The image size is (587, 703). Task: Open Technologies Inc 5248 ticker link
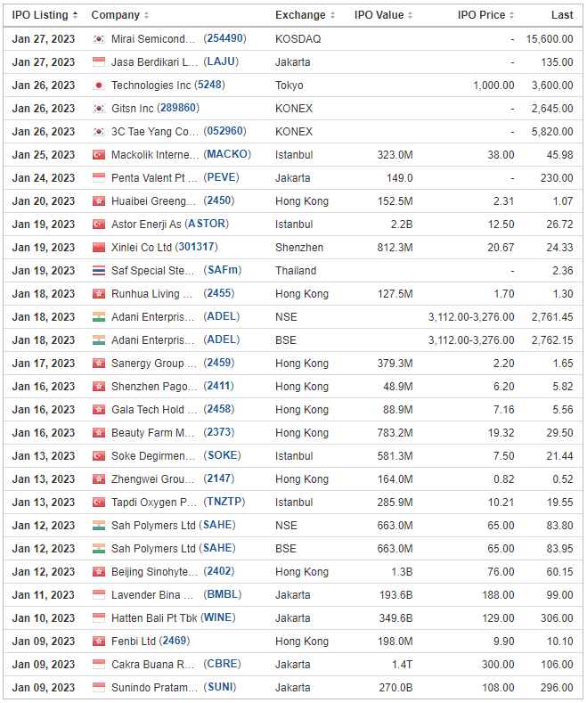pos(209,85)
